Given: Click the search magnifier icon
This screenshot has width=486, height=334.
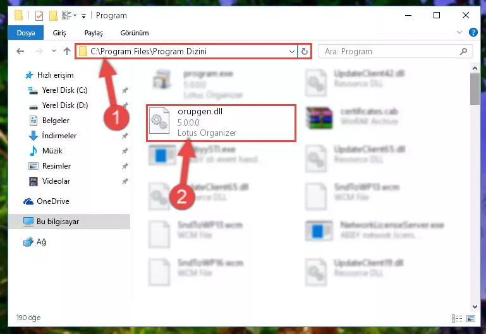Looking at the screenshot, I should (463, 51).
